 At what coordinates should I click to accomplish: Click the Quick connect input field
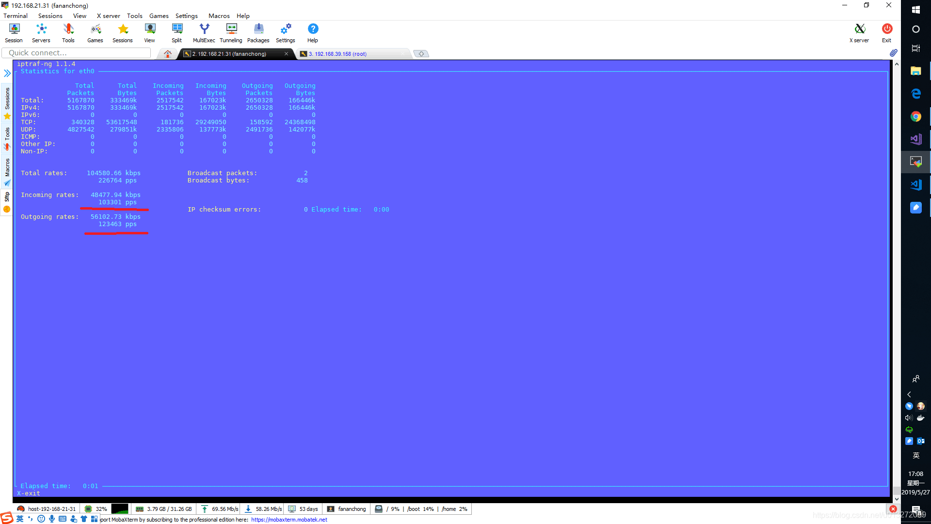76,53
